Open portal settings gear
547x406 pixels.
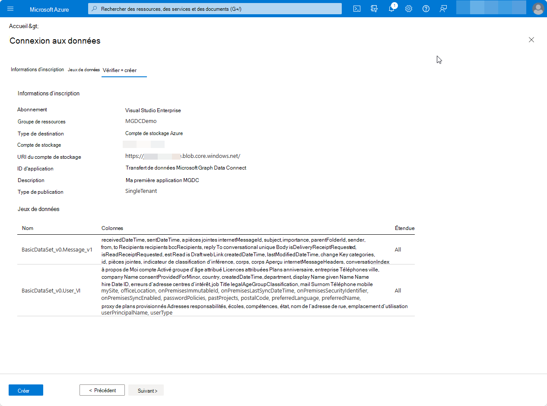[x=409, y=9]
